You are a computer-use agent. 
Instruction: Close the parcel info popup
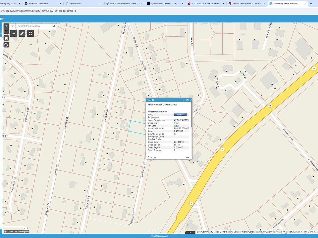[x=190, y=100]
